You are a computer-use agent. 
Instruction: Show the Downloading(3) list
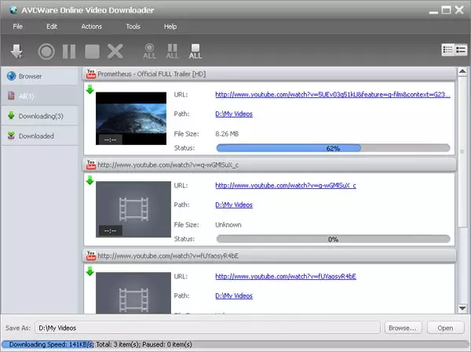[x=39, y=116]
